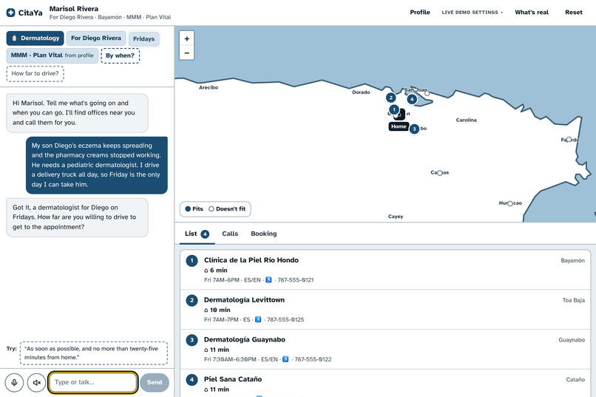
Task: Click the Arecibo label on map
Action: click(x=209, y=87)
